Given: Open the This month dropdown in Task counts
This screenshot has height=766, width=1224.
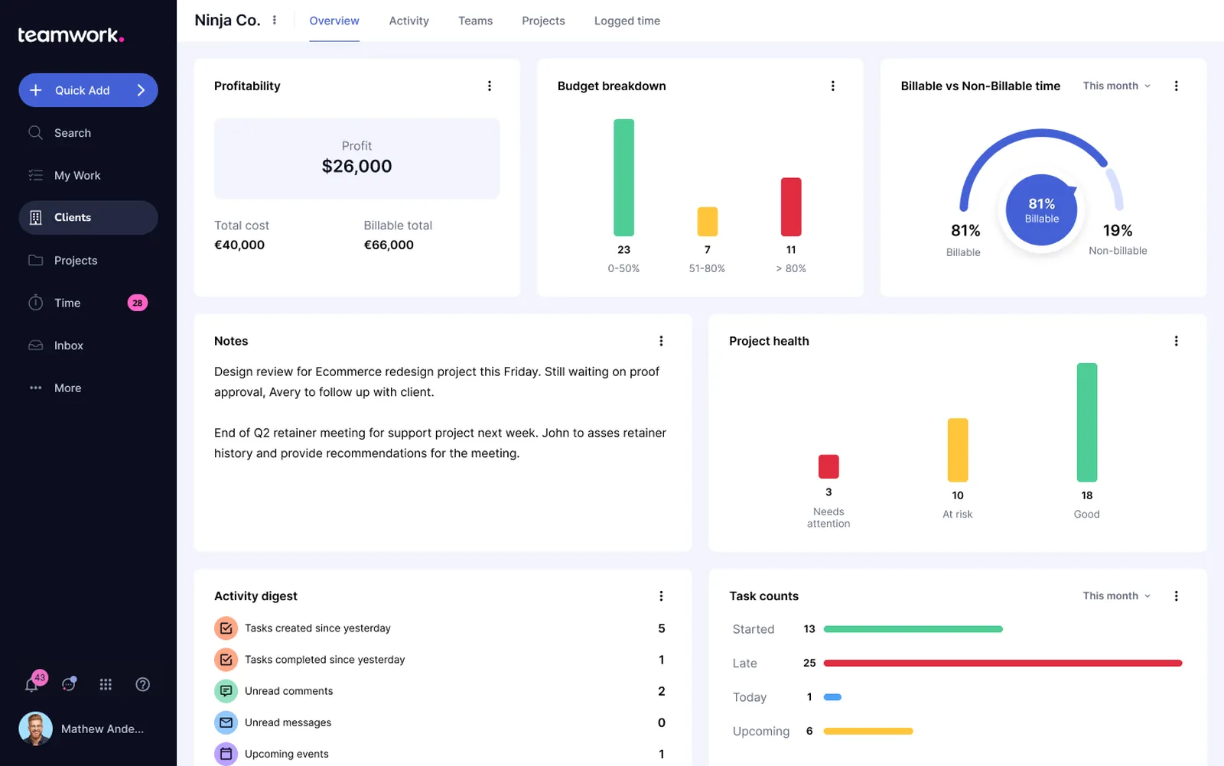Looking at the screenshot, I should pyautogui.click(x=1115, y=596).
